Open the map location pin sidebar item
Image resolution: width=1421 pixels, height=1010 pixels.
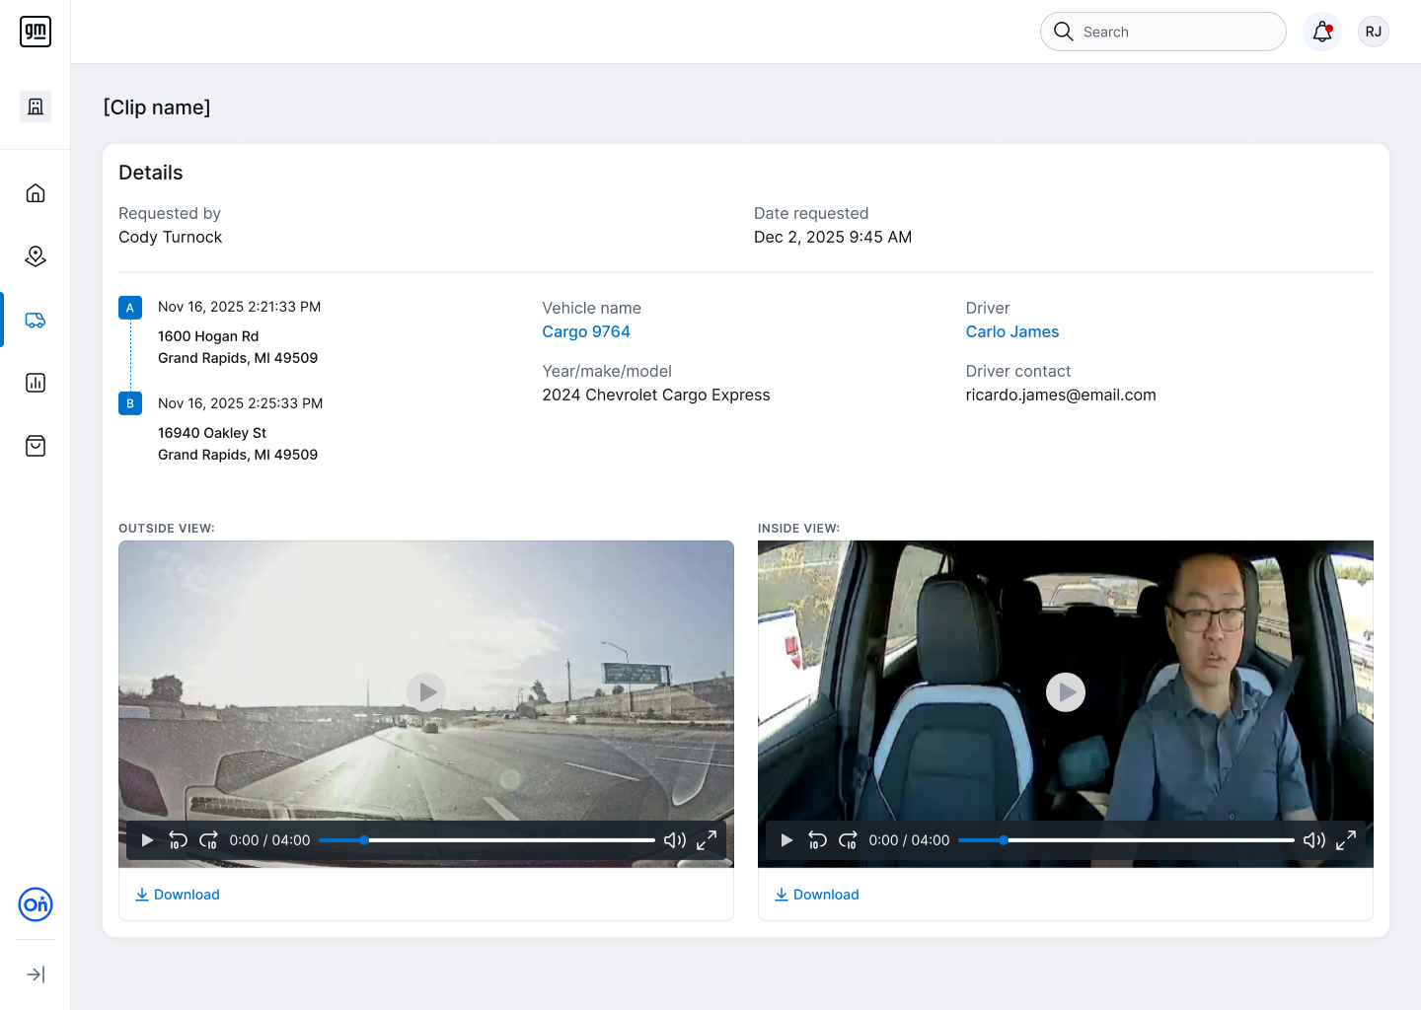pos(36,256)
